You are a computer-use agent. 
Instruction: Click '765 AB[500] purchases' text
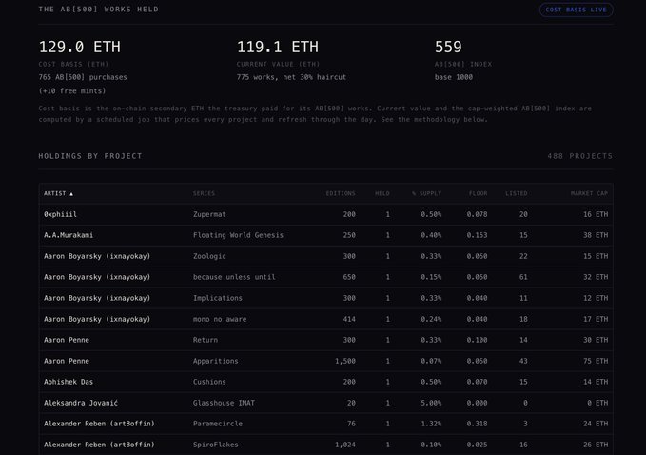click(x=83, y=77)
